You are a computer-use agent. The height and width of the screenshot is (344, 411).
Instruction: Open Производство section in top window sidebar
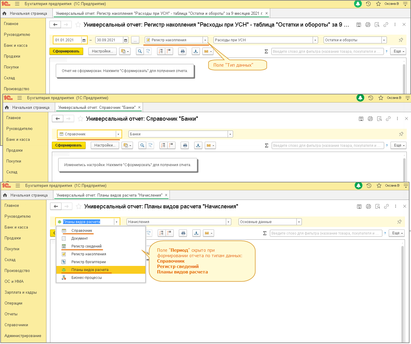click(17, 89)
